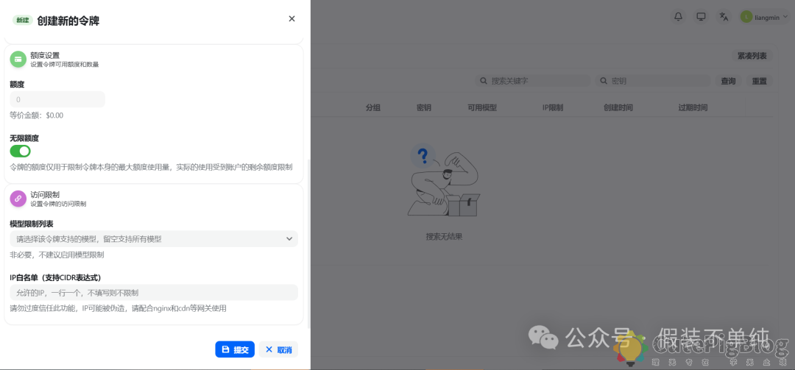This screenshot has width=795, height=370.
Task: Click the green quota settings card icon
Action: 18,60
